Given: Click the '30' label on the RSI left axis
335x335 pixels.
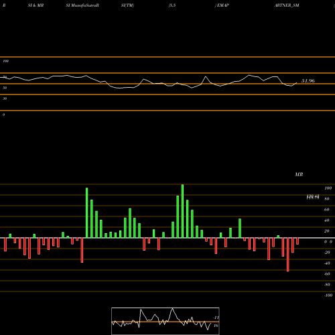Looking at the screenshot, I should 5,98.
